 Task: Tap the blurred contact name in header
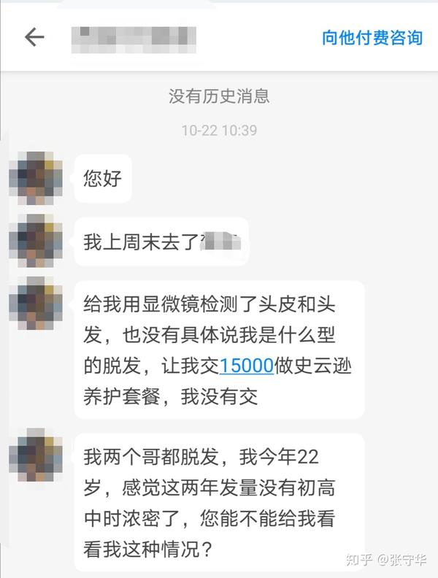click(x=134, y=40)
